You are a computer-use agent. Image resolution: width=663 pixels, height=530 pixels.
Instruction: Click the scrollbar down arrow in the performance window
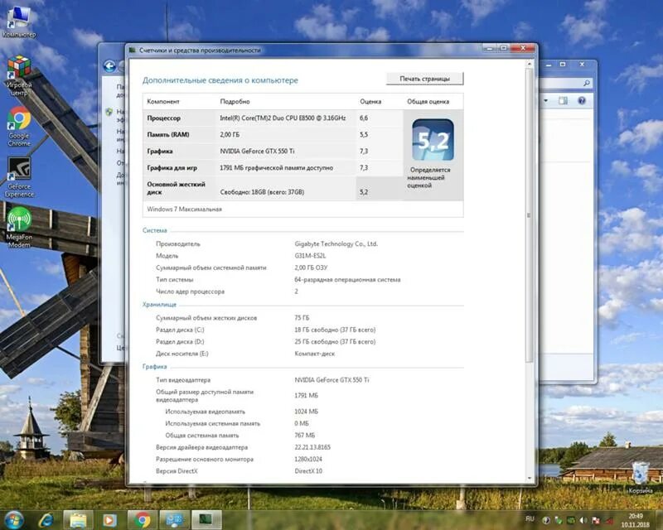[530, 479]
